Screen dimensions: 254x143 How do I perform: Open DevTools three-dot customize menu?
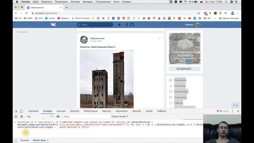[x=233, y=111]
